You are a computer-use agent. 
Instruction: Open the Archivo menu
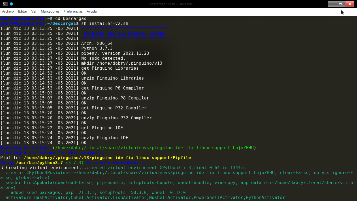coord(8,12)
